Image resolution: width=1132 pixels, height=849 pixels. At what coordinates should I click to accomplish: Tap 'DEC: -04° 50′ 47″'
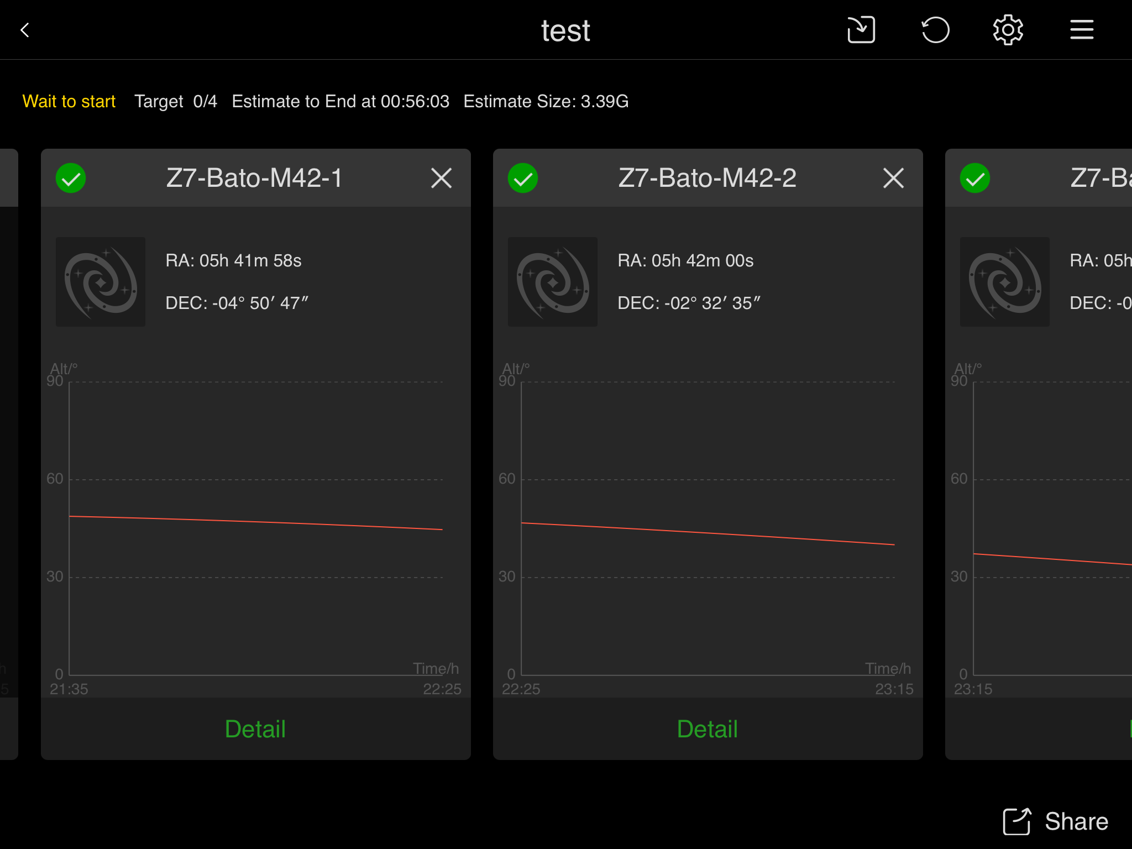point(237,303)
